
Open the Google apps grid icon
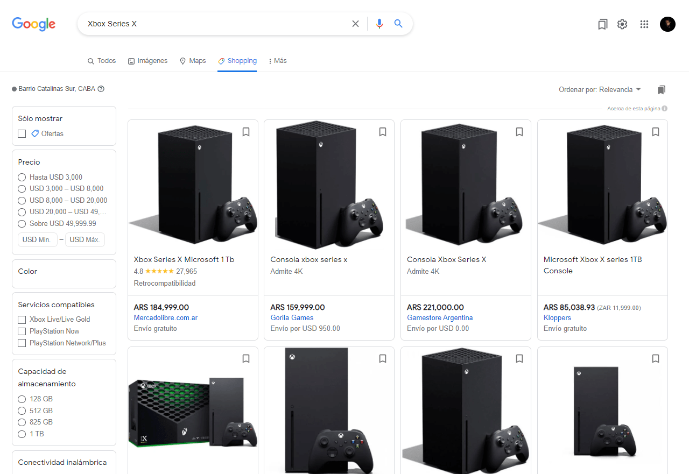click(x=644, y=24)
